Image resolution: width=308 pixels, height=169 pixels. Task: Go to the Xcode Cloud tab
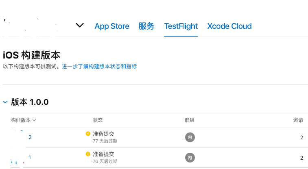click(x=229, y=26)
